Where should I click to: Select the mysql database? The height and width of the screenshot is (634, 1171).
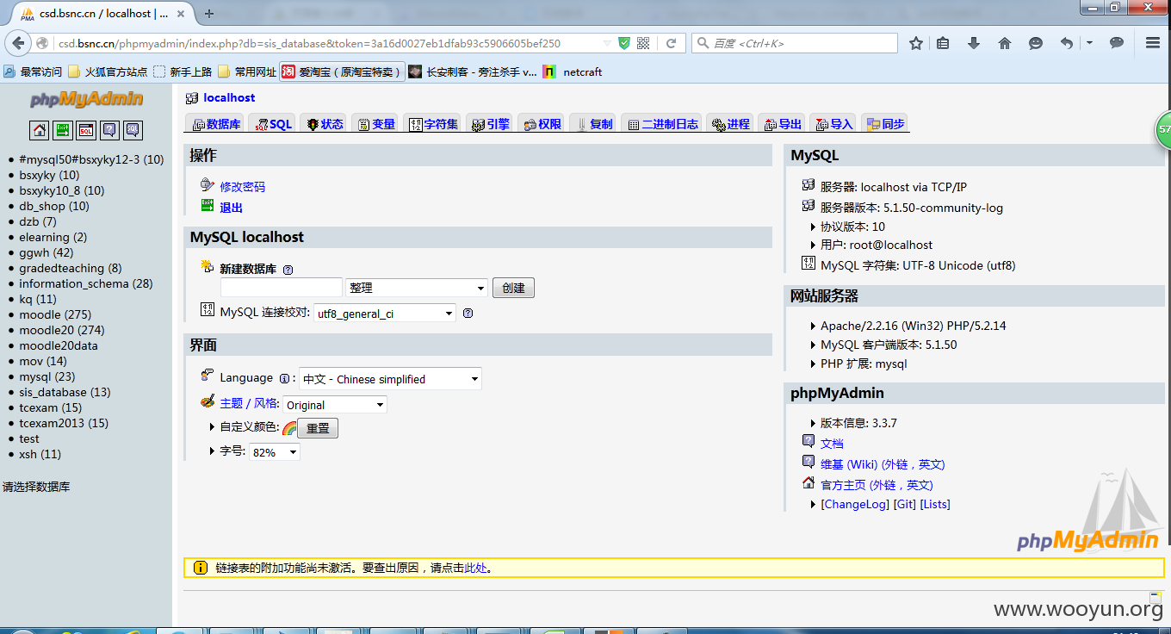tap(47, 376)
